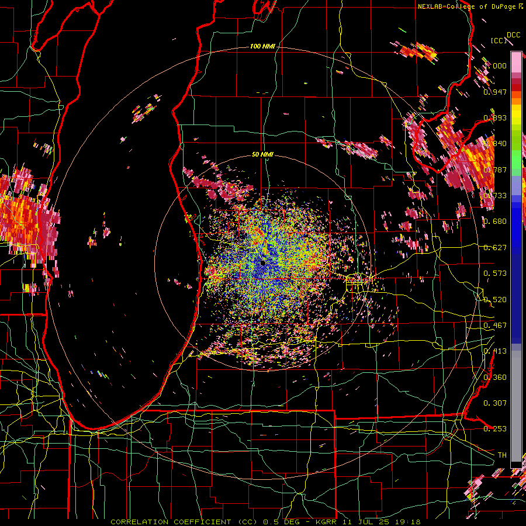This screenshot has height=526, width=526.
Task: Click the pink top segment of color bar
Action: click(x=516, y=62)
